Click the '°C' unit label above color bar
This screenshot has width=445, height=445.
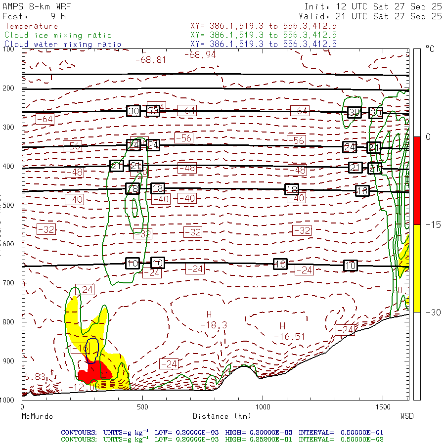[430, 49]
